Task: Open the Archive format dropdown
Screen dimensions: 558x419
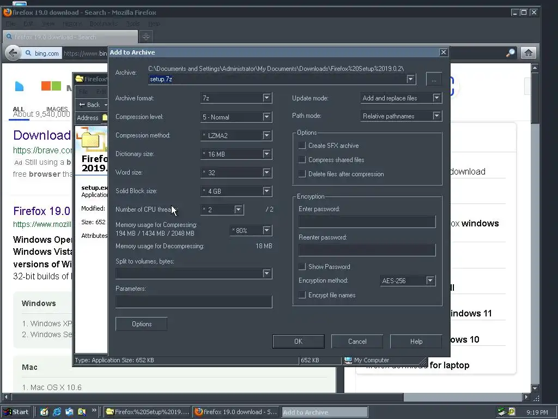Action: 266,98
